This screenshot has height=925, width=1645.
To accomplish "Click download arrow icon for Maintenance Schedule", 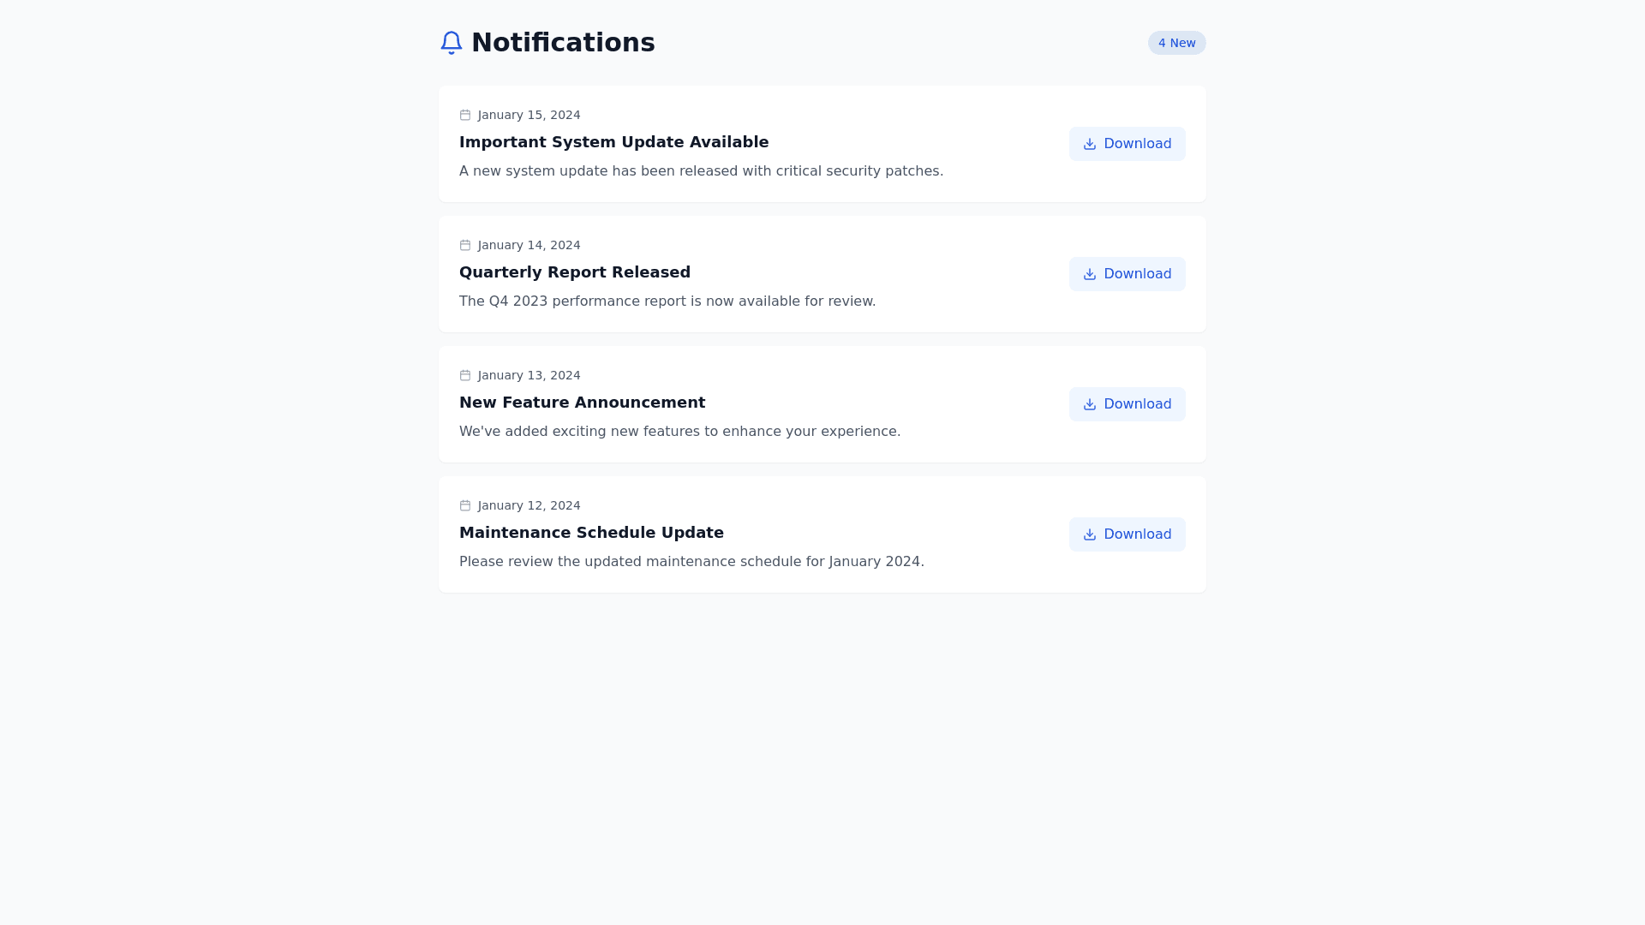I will [1090, 534].
